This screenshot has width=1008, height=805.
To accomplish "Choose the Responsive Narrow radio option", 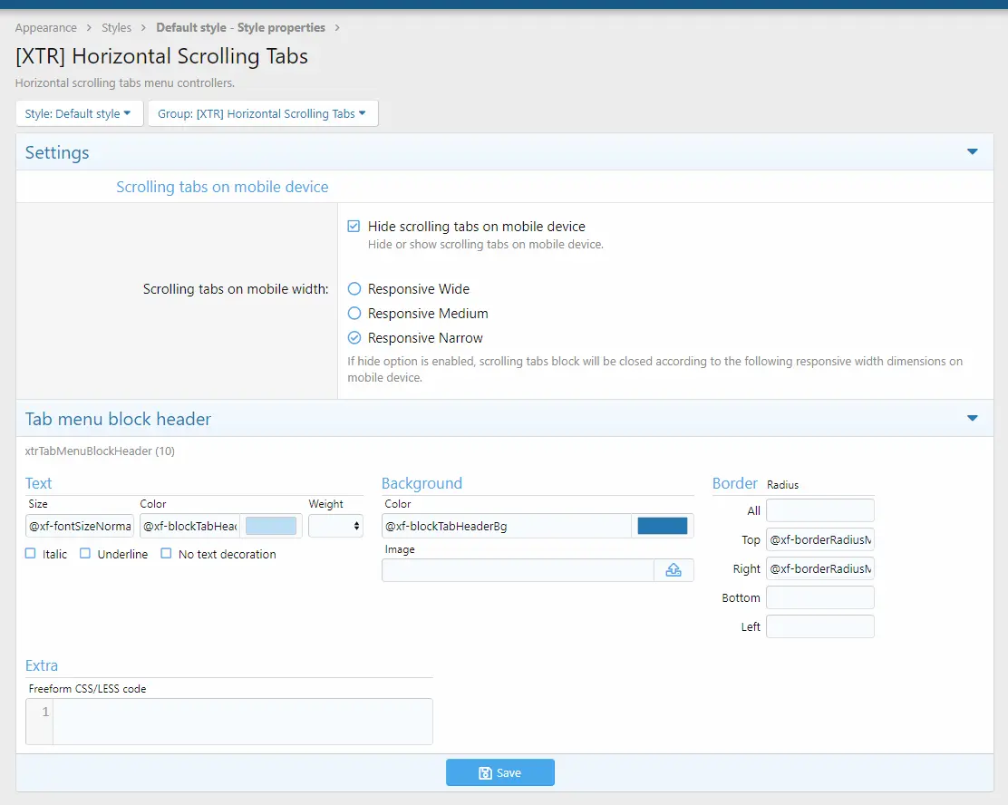I will (354, 338).
